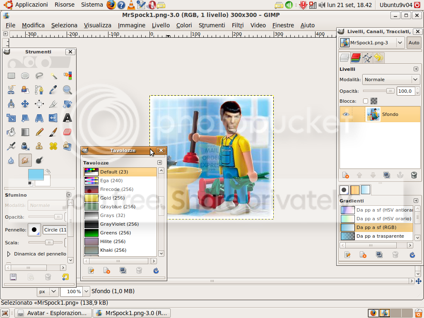
Task: Toggle the Blocca lock pixels checkbox
Action: tap(365, 101)
